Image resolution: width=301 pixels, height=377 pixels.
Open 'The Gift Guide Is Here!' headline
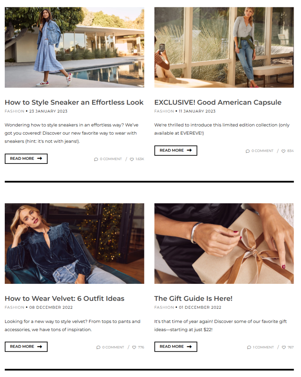tap(193, 299)
